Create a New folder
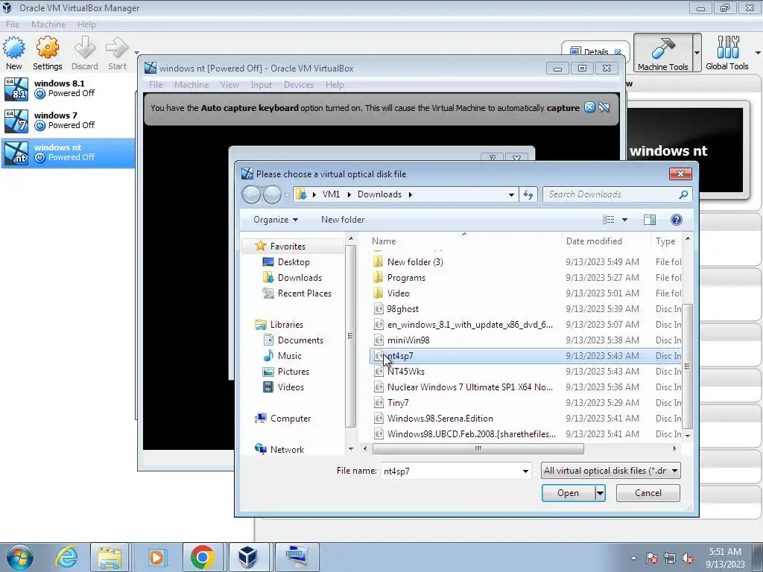This screenshot has width=763, height=572. [343, 220]
